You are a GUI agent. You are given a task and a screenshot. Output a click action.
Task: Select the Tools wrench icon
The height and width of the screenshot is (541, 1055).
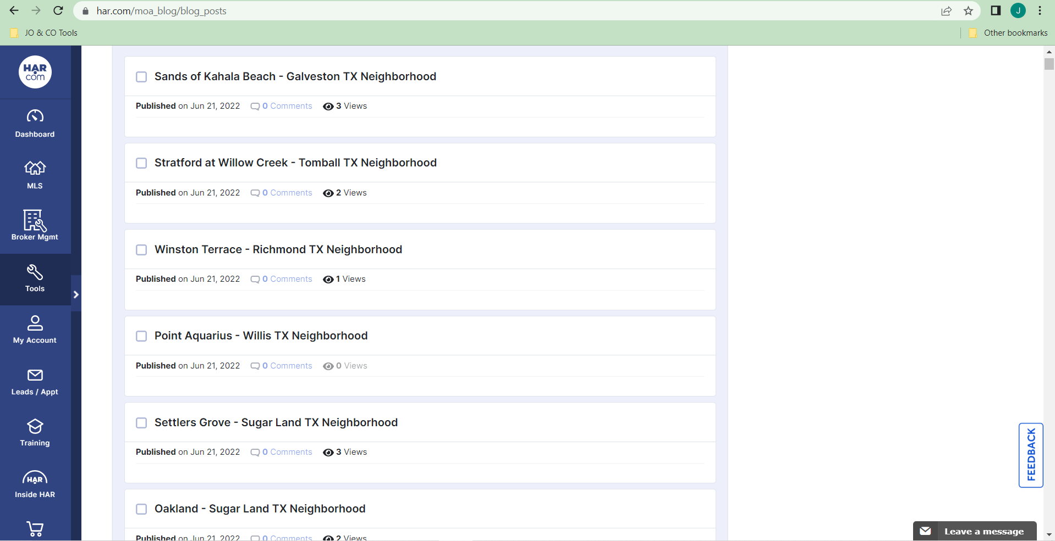(x=35, y=272)
